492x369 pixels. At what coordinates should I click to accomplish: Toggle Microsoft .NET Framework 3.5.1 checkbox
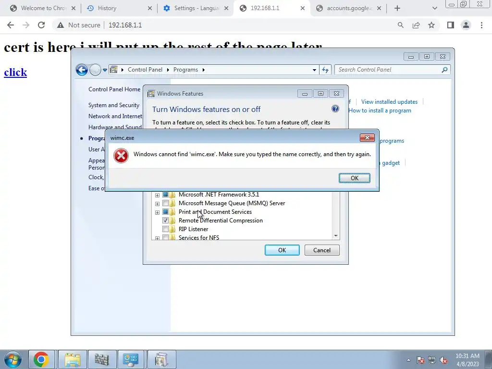165,195
